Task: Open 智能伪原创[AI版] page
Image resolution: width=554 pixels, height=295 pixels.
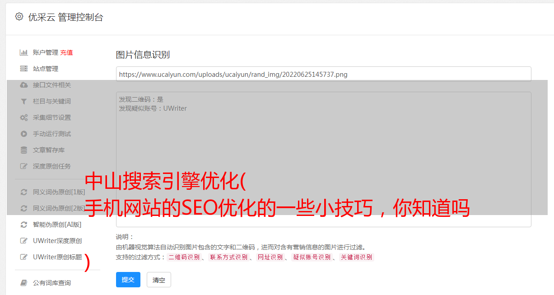Action: (x=57, y=225)
